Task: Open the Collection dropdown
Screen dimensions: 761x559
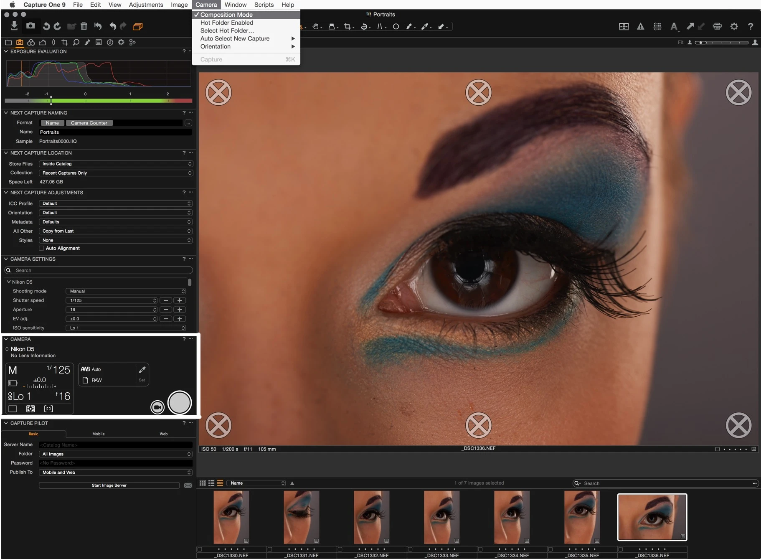Action: (116, 173)
